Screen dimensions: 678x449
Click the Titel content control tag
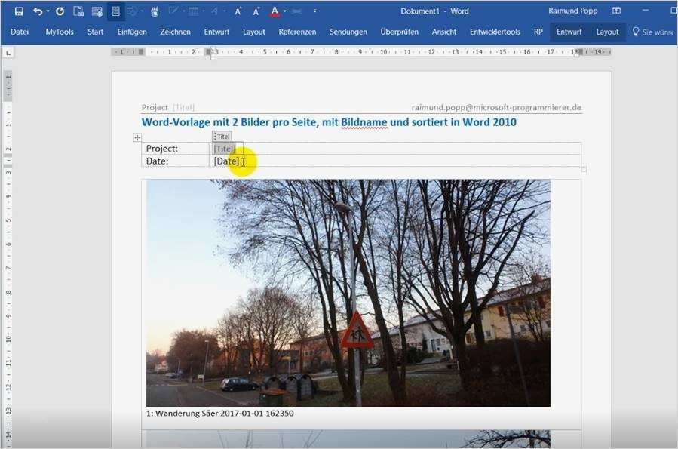coord(222,136)
